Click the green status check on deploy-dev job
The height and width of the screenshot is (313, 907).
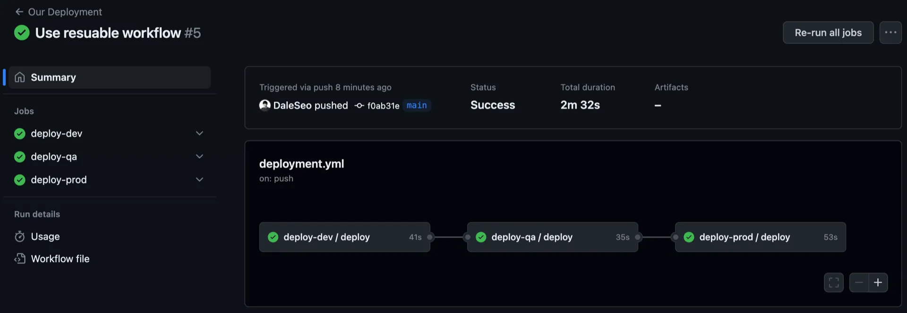(19, 133)
